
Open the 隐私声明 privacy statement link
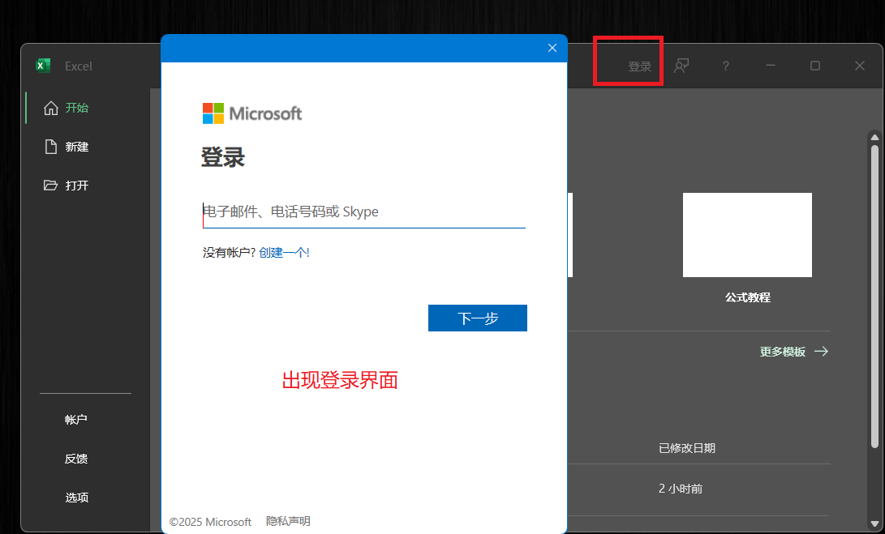click(289, 521)
